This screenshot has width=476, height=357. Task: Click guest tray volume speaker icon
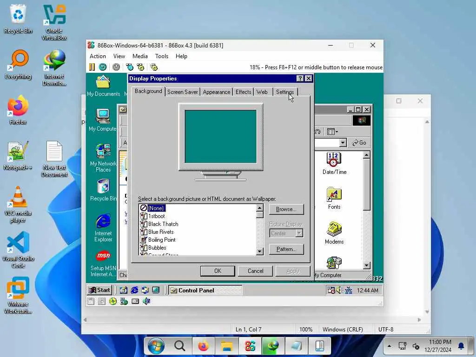pos(339,290)
